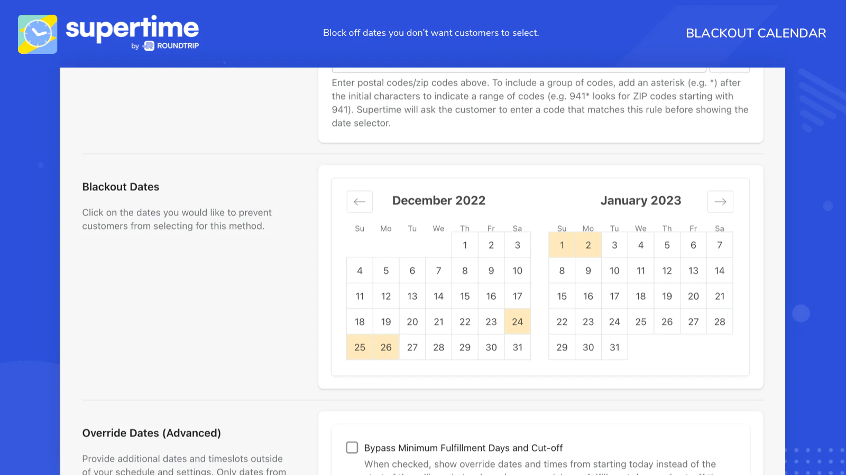Enable Bypass Minimum Fulfillment Days checkbox
Image resolution: width=846 pixels, height=475 pixels.
click(352, 448)
